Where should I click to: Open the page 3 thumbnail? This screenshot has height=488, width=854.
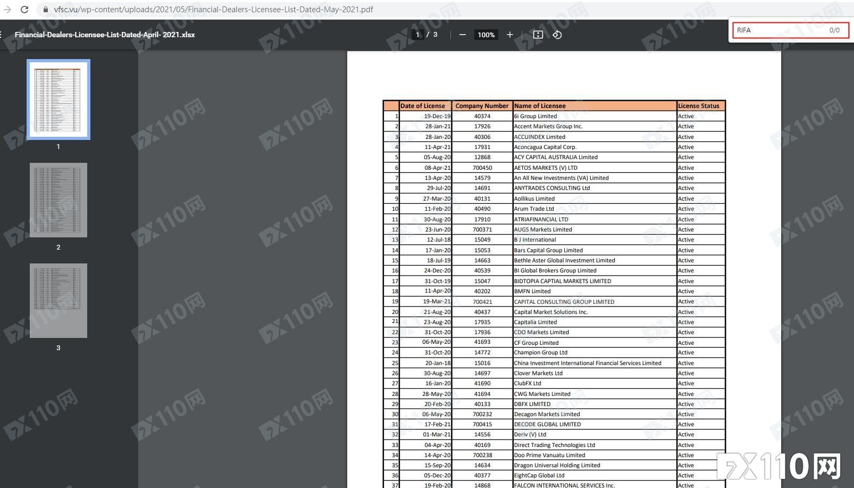click(58, 301)
